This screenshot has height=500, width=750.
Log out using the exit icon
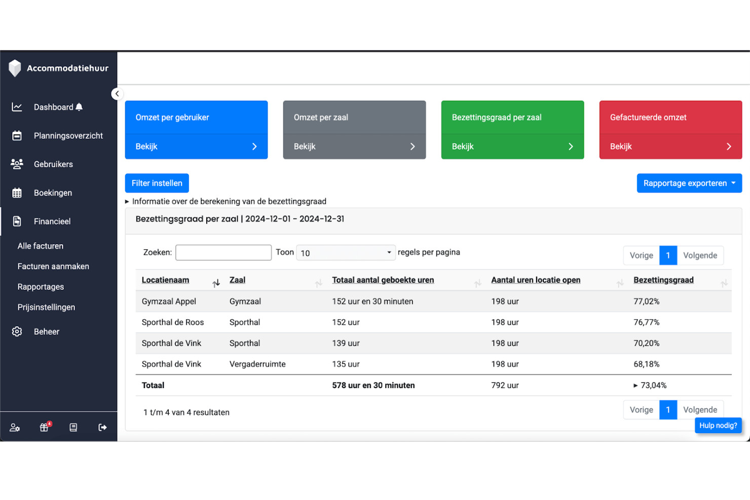(x=102, y=427)
